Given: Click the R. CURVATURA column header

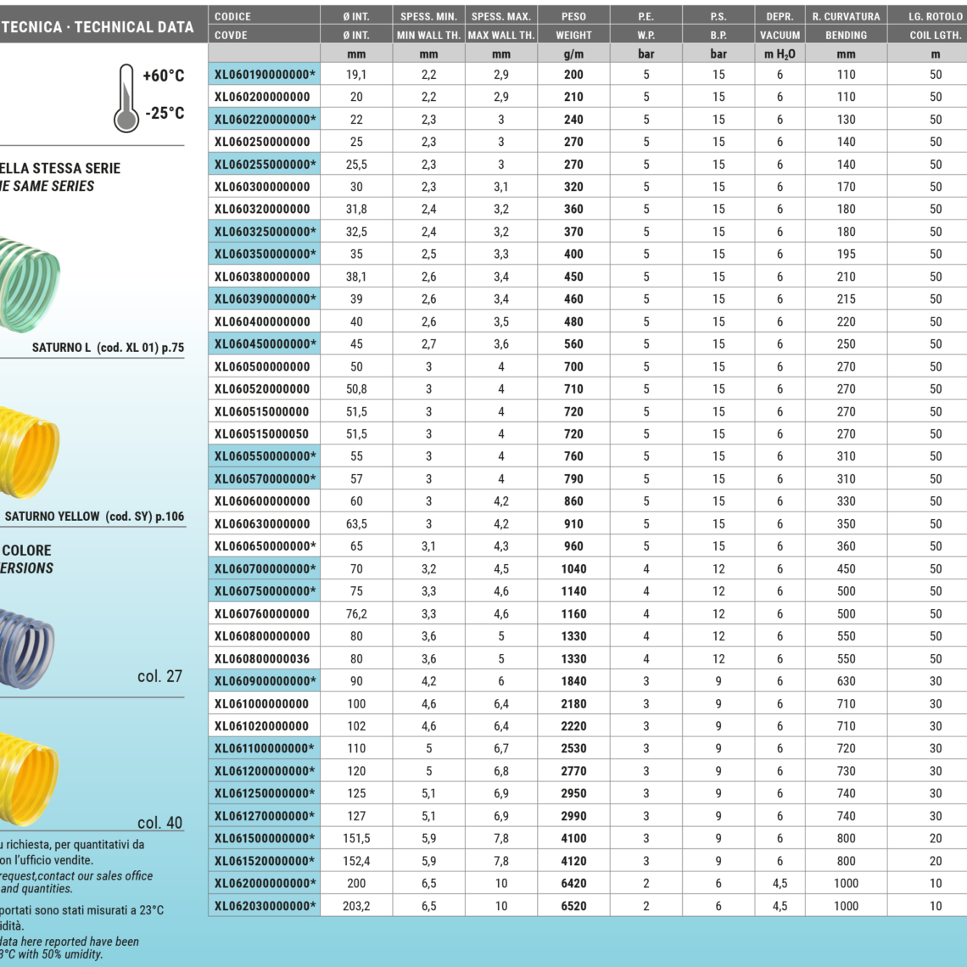Looking at the screenshot, I should click(x=846, y=16).
